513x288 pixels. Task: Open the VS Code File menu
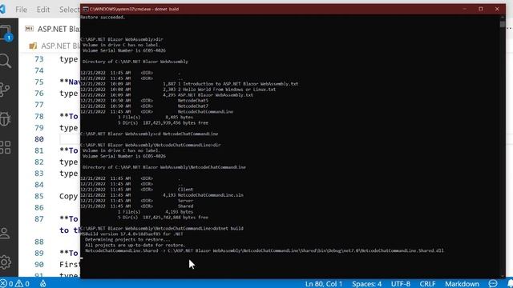pos(22,10)
